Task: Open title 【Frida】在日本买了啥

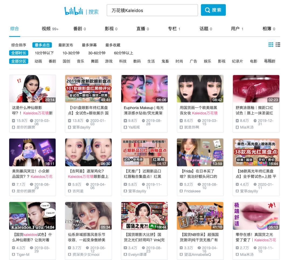Action: click(198, 174)
